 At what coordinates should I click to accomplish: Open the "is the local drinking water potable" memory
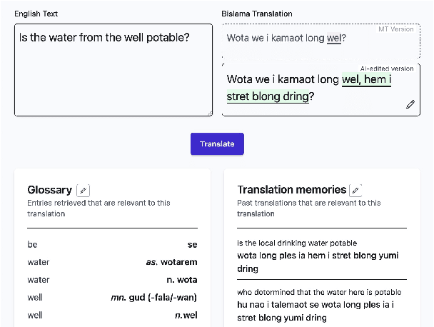(321, 256)
